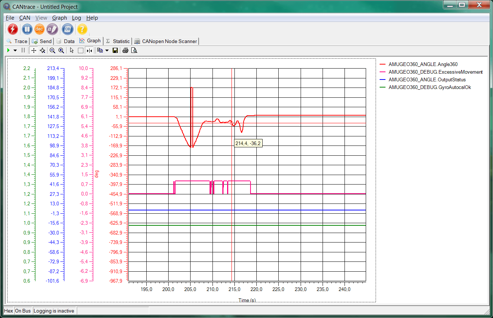
Task: Activate the Zoom In magnifier tool
Action: (61, 50)
